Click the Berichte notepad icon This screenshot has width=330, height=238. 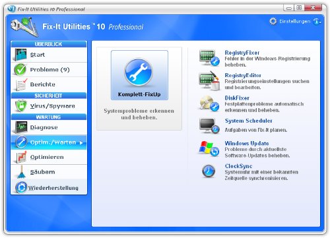[x=21, y=84]
